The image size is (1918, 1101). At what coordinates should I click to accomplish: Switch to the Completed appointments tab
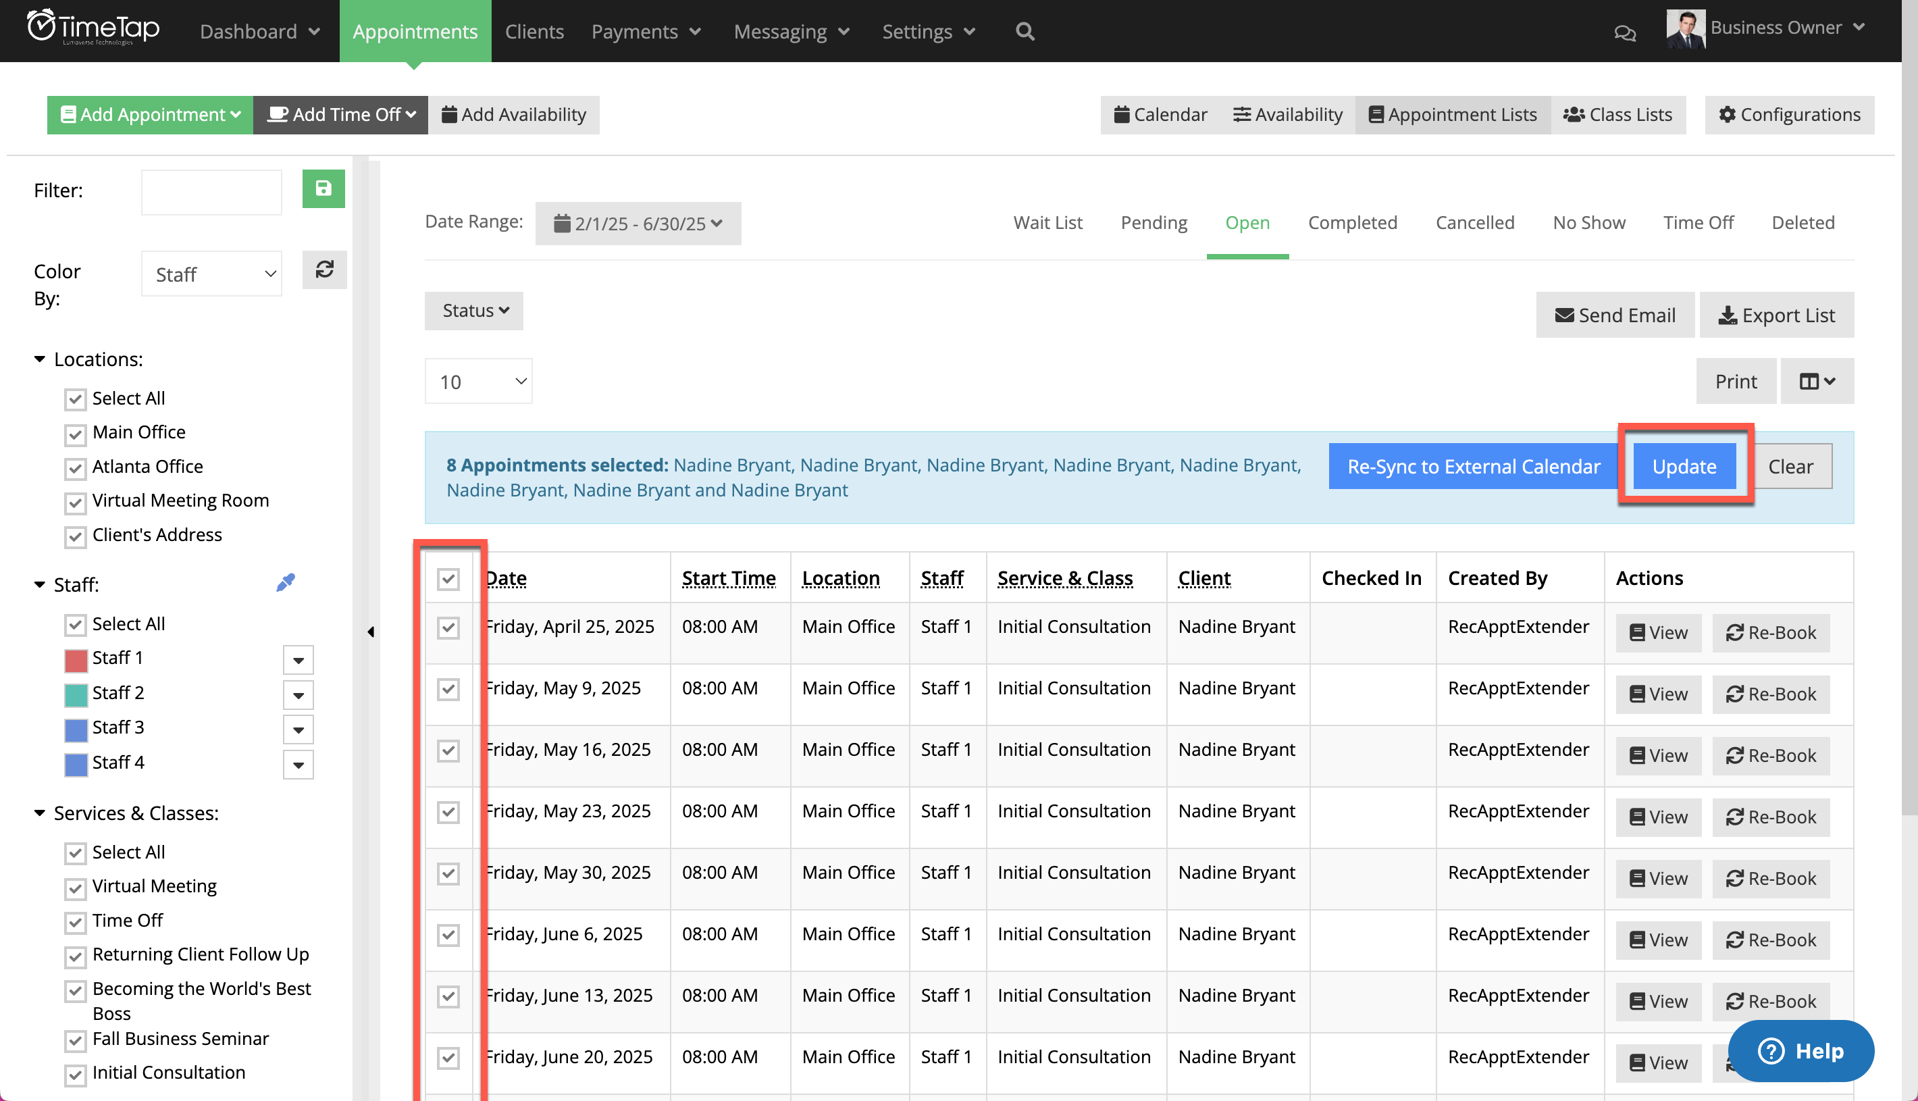pos(1352,222)
